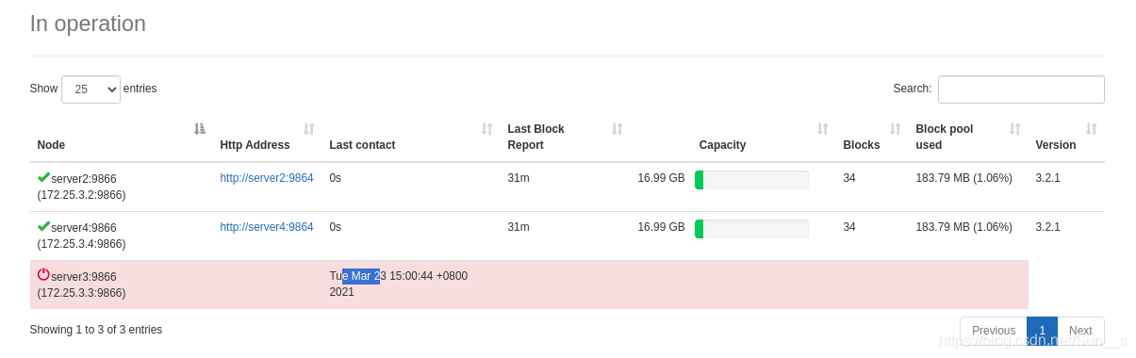Select page 1 in pagination
Viewport: 1136px width, 358px height.
click(x=1042, y=331)
